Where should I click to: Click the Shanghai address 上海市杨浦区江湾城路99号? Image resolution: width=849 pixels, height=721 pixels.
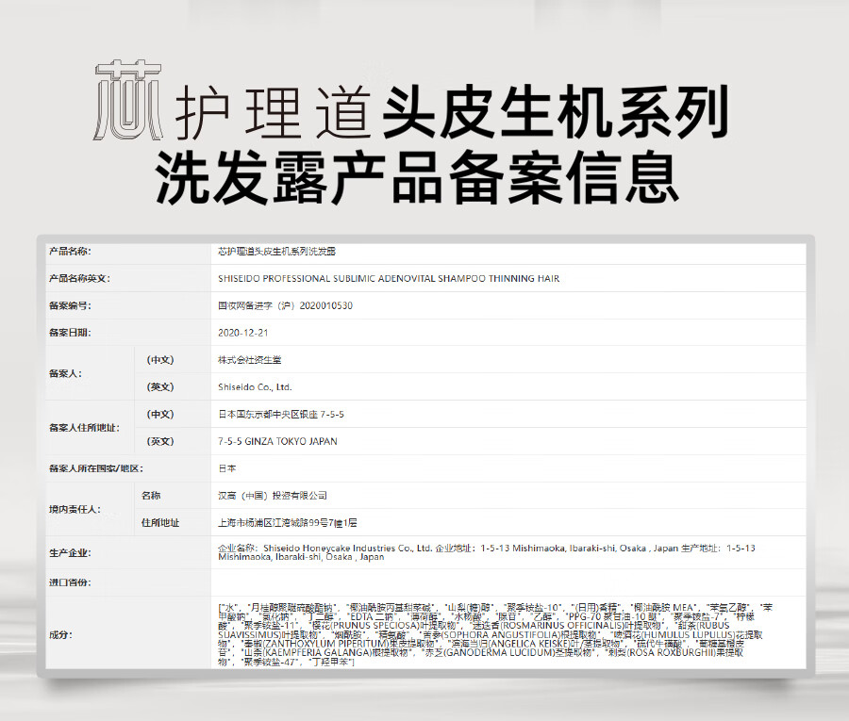[287, 522]
